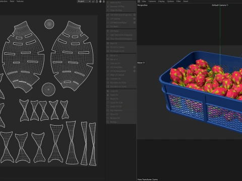Open the viewport Filter menu
Viewport: 242px width, 181px height.
point(178,2)
